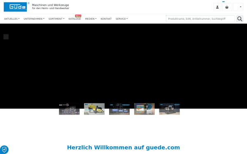Click the 'Maschinen und Werkzeuge' tagline
247x154 pixels.
(50, 5)
